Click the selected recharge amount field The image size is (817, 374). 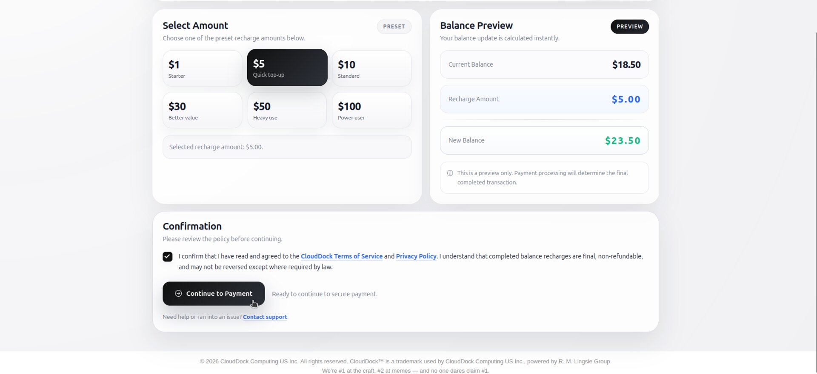point(287,147)
